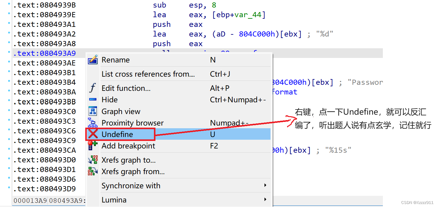Select Rename from the context menu
The width and height of the screenshot is (438, 207).
click(116, 60)
